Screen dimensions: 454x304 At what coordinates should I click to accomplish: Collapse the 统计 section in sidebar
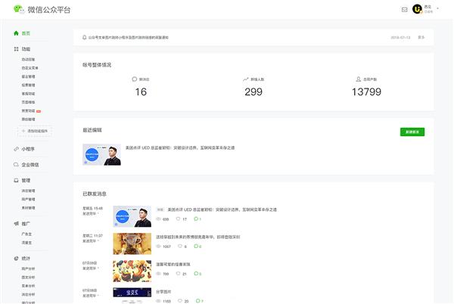point(26,259)
